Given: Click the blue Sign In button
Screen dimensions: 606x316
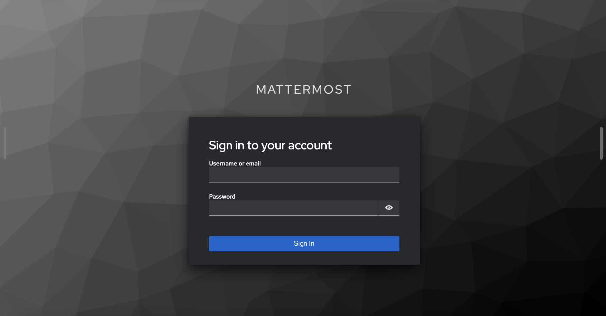Looking at the screenshot, I should [304, 243].
